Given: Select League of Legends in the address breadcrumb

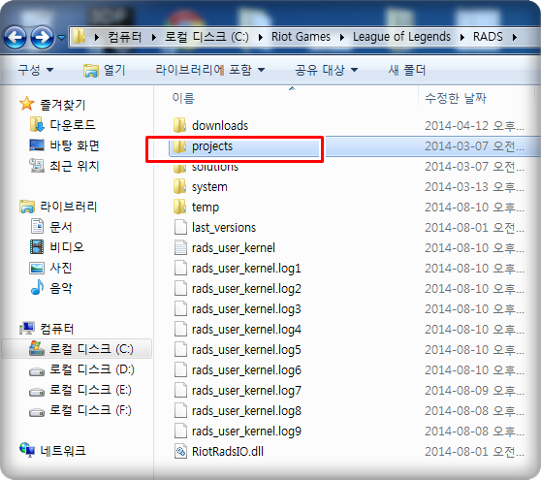Looking at the screenshot, I should click(x=401, y=37).
